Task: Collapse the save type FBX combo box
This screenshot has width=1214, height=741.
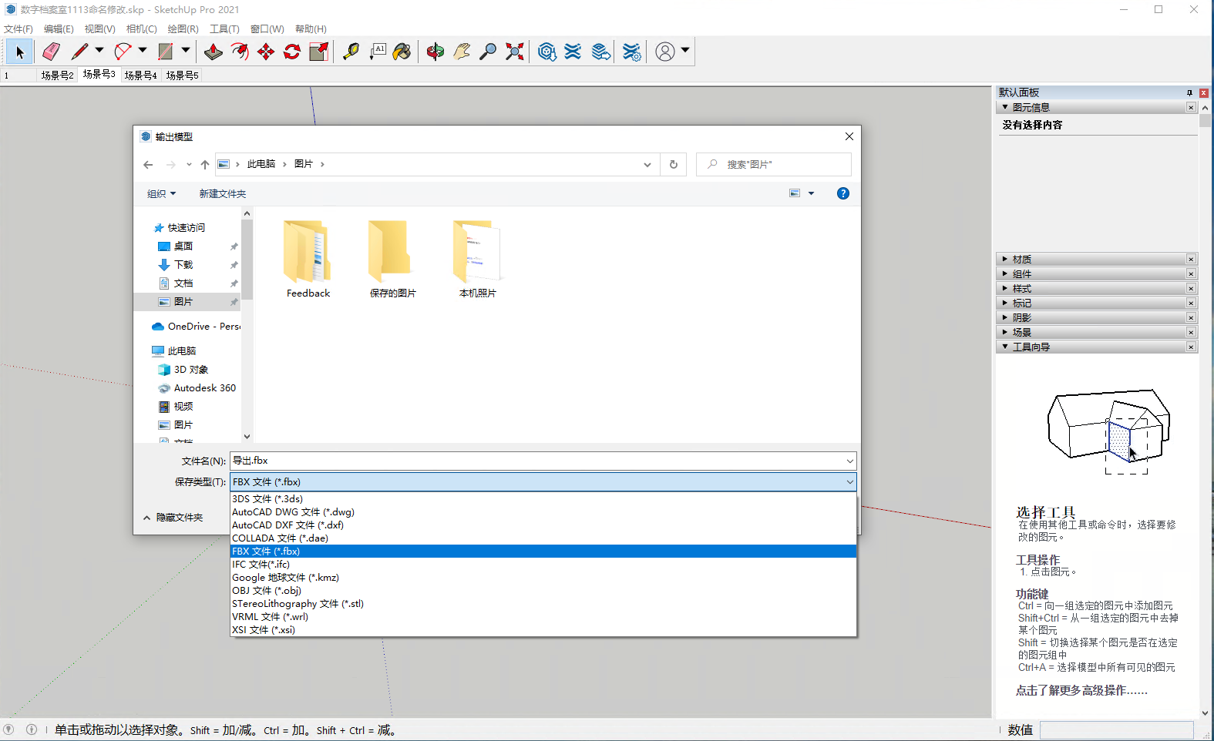Action: point(849,482)
